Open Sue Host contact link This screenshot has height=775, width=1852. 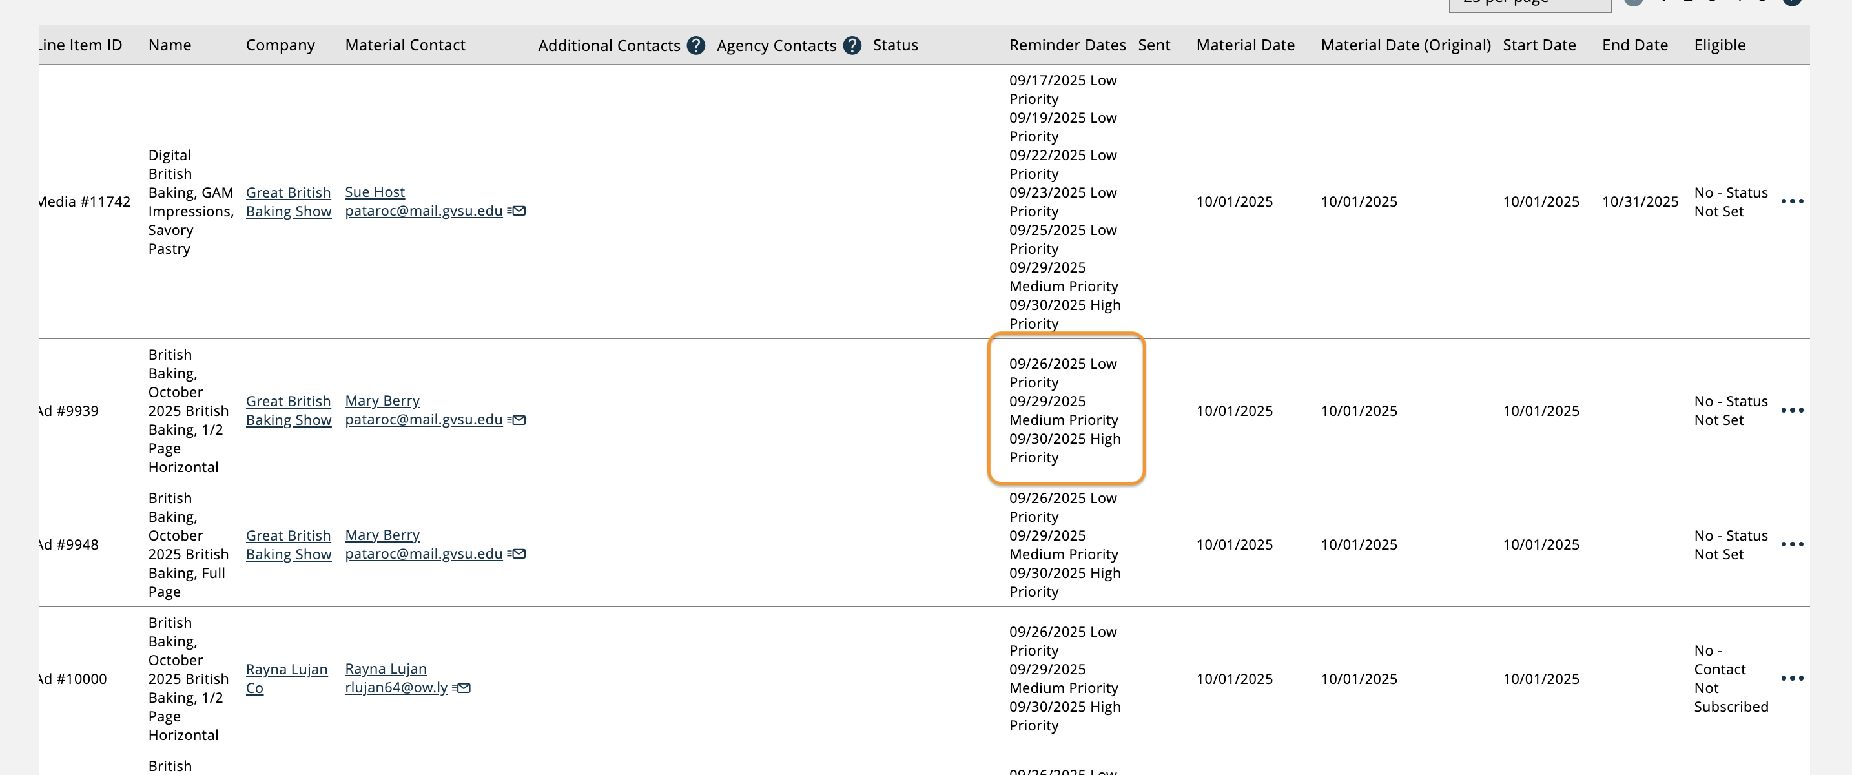point(375,192)
